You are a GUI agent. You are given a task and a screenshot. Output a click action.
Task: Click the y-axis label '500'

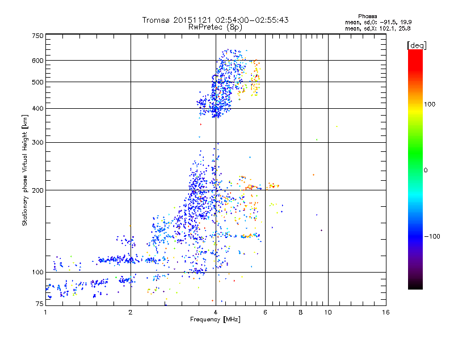[x=37, y=82]
